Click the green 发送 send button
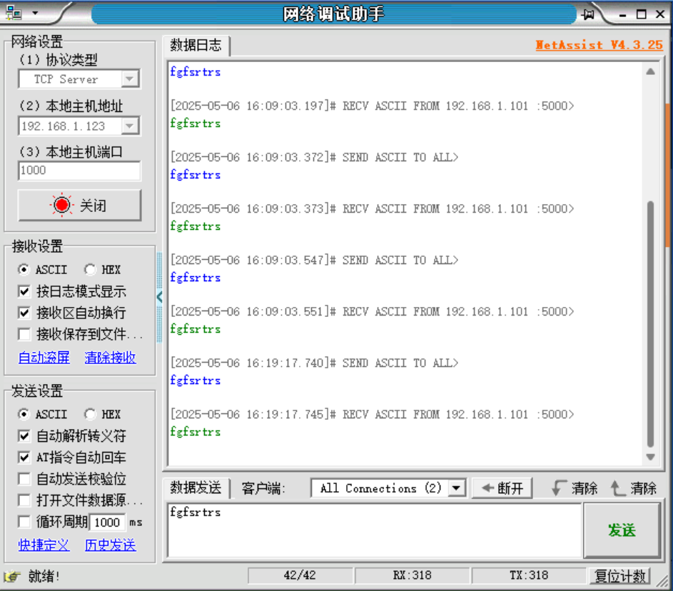 (x=622, y=530)
